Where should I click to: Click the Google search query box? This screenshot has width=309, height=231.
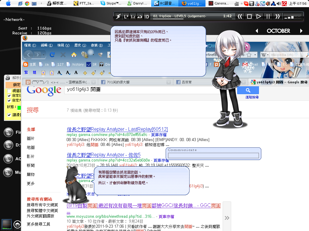click(151, 89)
